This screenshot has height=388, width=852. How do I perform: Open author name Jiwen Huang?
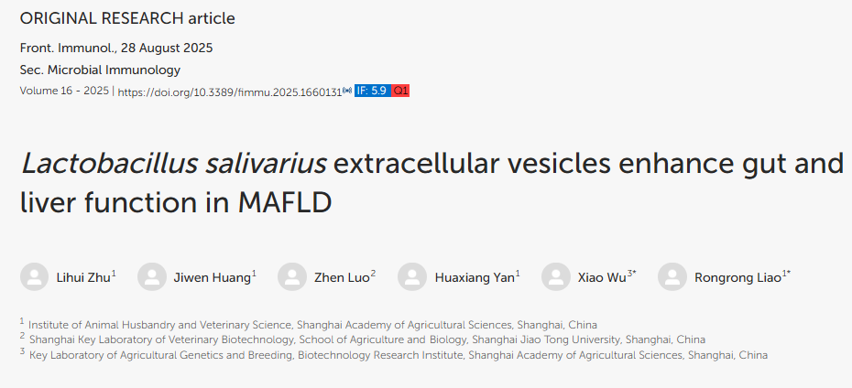pos(212,278)
